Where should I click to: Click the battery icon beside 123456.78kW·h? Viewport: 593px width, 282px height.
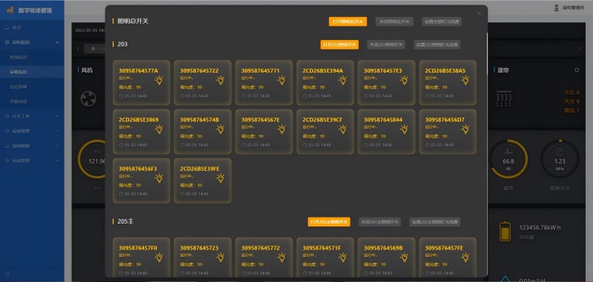(x=505, y=231)
